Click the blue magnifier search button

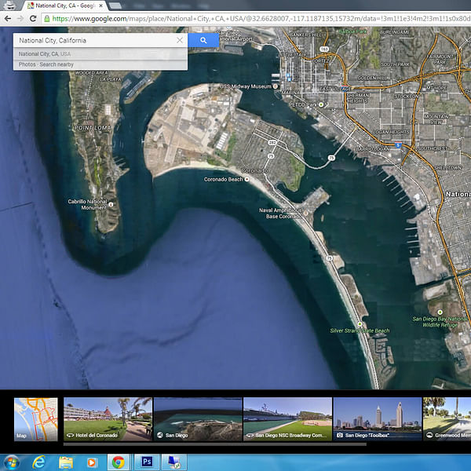pyautogui.click(x=203, y=40)
